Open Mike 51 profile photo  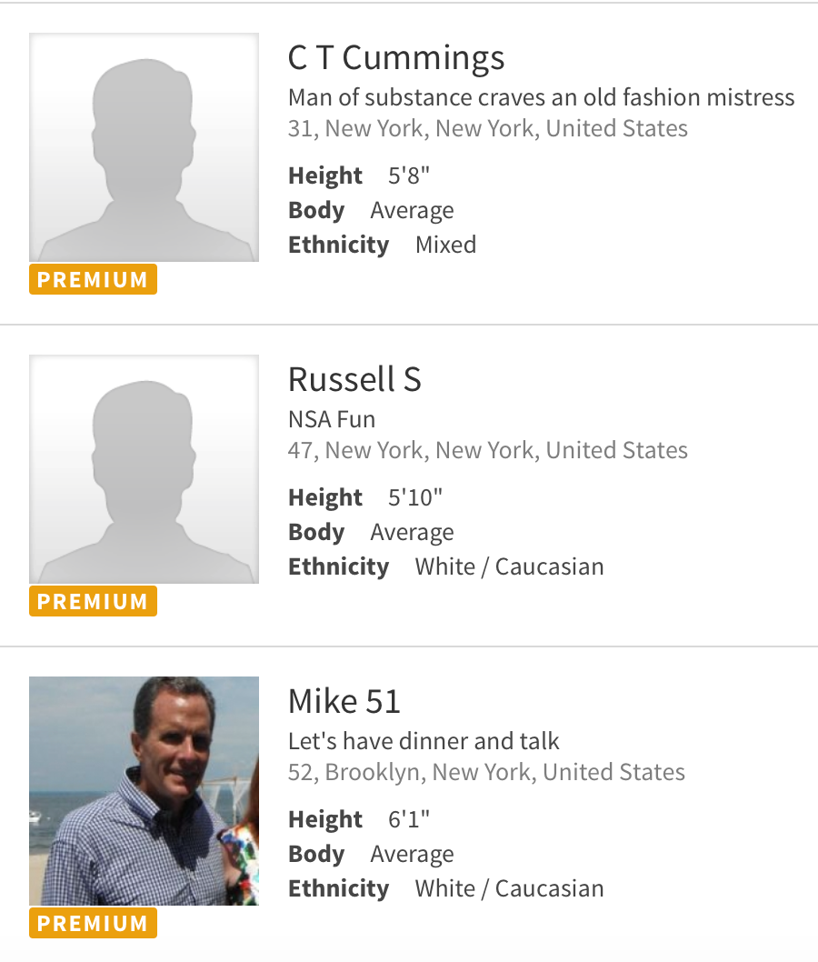144,791
